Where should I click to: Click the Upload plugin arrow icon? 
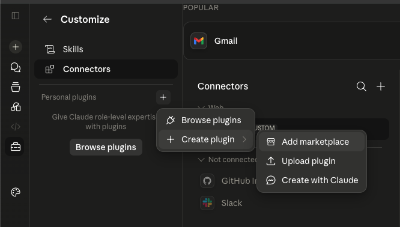pyautogui.click(x=271, y=161)
